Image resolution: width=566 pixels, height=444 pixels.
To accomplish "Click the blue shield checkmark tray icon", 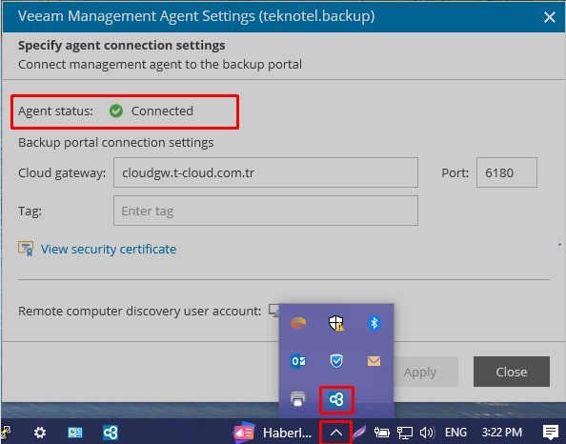I will (336, 361).
